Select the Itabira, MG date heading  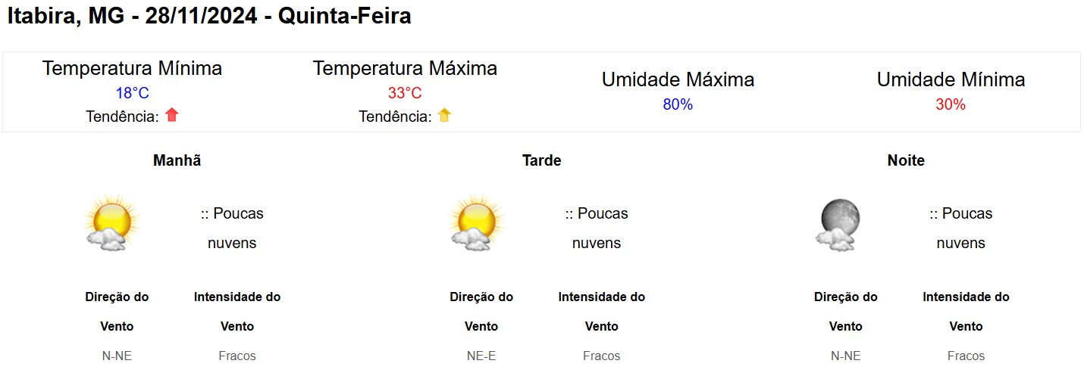point(209,16)
